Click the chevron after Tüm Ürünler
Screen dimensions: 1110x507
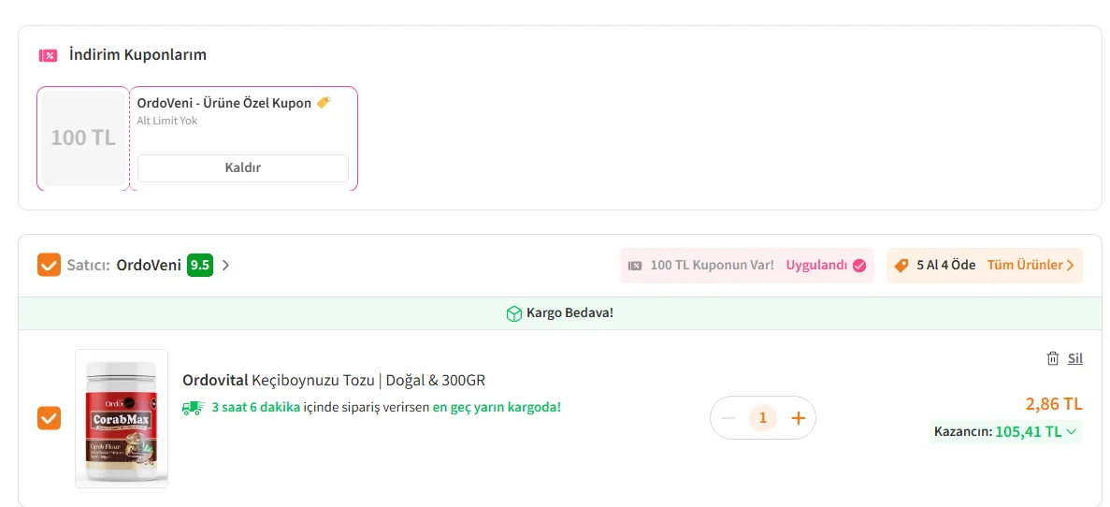tap(1070, 266)
